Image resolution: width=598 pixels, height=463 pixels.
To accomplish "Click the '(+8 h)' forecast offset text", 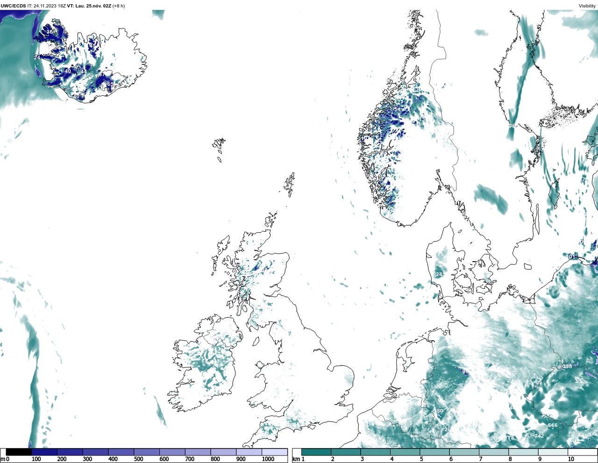I will [x=119, y=6].
